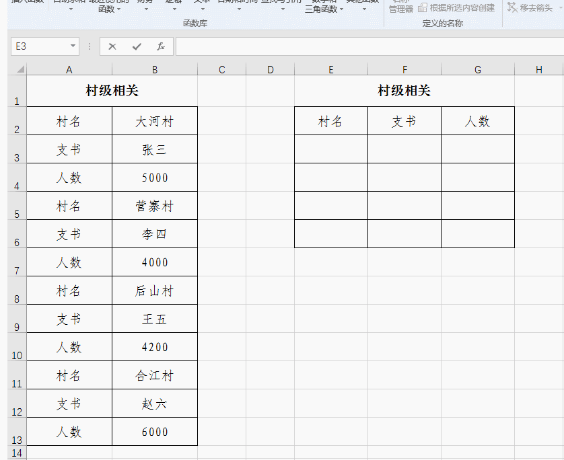Click Remove Arrows (移去箭头)
The image size is (564, 460).
point(532,7)
